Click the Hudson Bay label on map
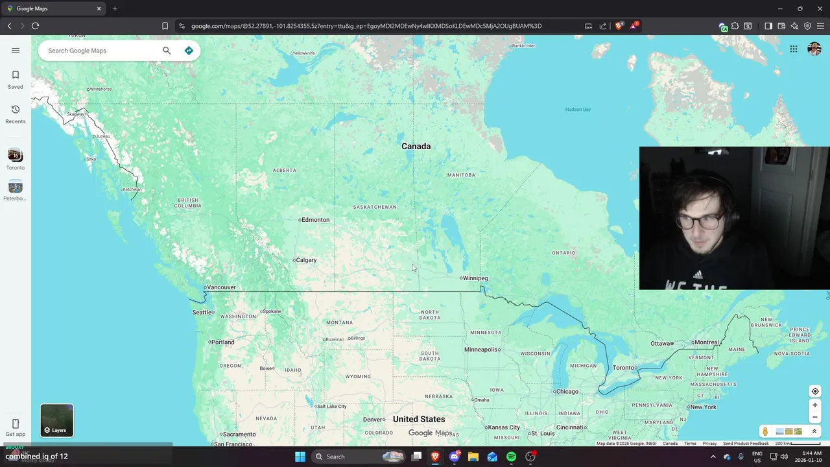 [x=578, y=110]
